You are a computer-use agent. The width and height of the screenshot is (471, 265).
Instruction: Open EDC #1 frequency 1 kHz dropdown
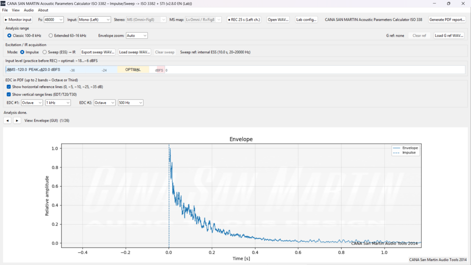pyautogui.click(x=58, y=103)
